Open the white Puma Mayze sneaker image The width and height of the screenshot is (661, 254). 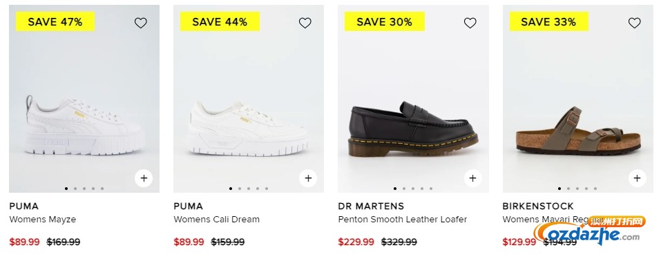coord(84,126)
